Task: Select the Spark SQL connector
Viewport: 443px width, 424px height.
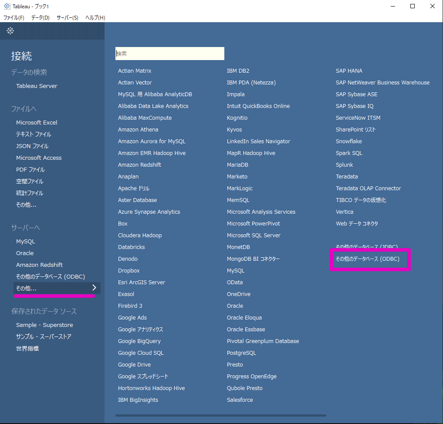Action: (349, 153)
